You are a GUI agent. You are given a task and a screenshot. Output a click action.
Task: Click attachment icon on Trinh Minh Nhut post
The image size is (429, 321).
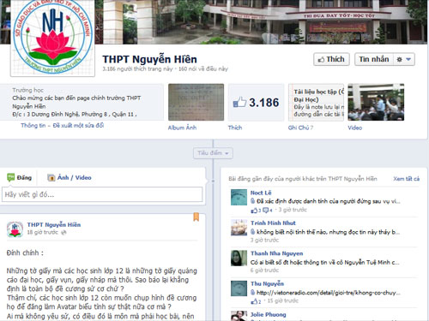(x=252, y=232)
